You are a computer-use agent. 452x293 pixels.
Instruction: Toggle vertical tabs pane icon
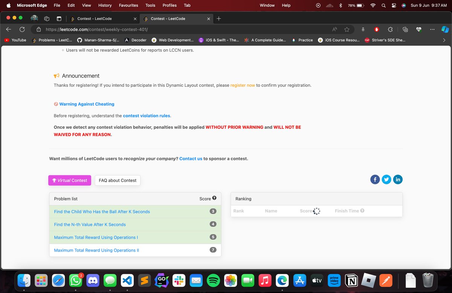click(59, 18)
